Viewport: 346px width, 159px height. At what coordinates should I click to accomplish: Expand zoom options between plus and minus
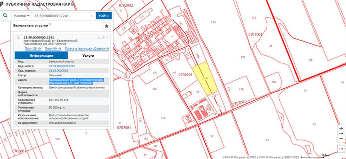click(341, 133)
